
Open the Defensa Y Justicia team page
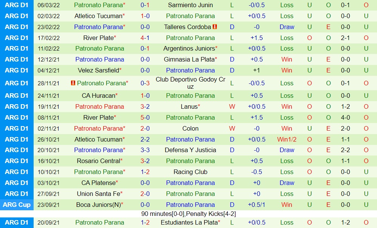(x=190, y=150)
